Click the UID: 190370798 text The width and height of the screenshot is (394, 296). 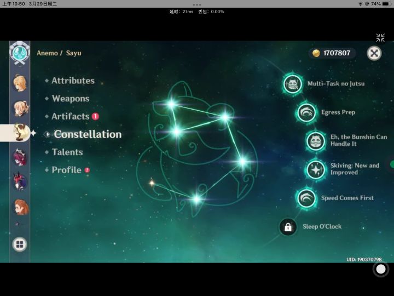point(364,259)
